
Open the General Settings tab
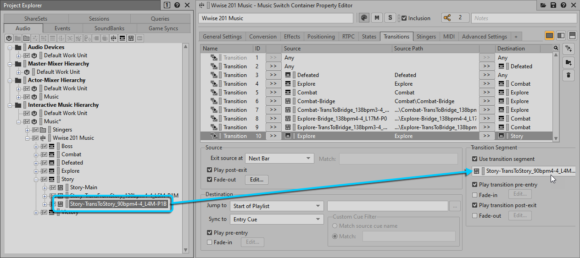coord(223,37)
